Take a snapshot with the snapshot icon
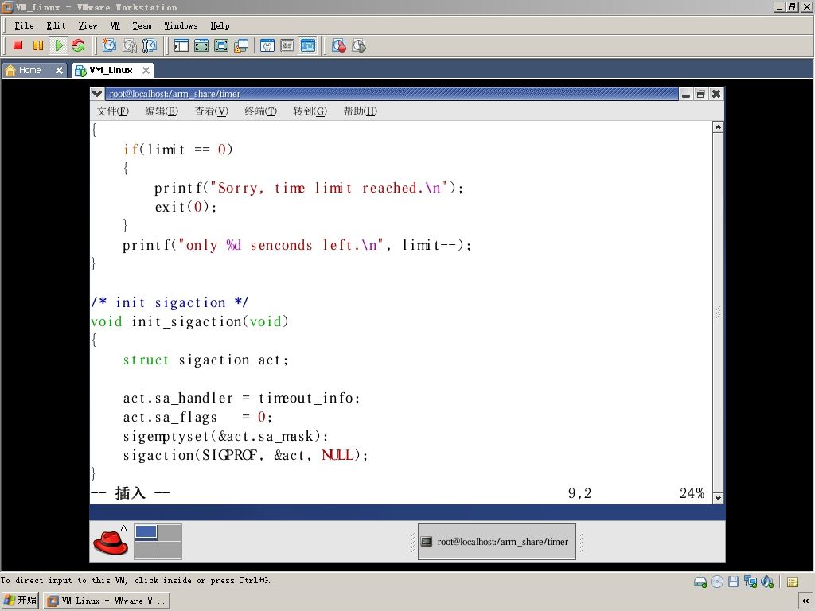 (x=109, y=45)
